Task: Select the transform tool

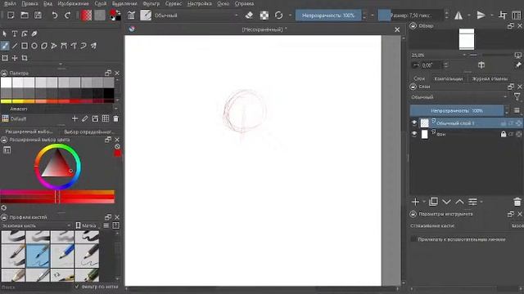Action: pos(5,58)
